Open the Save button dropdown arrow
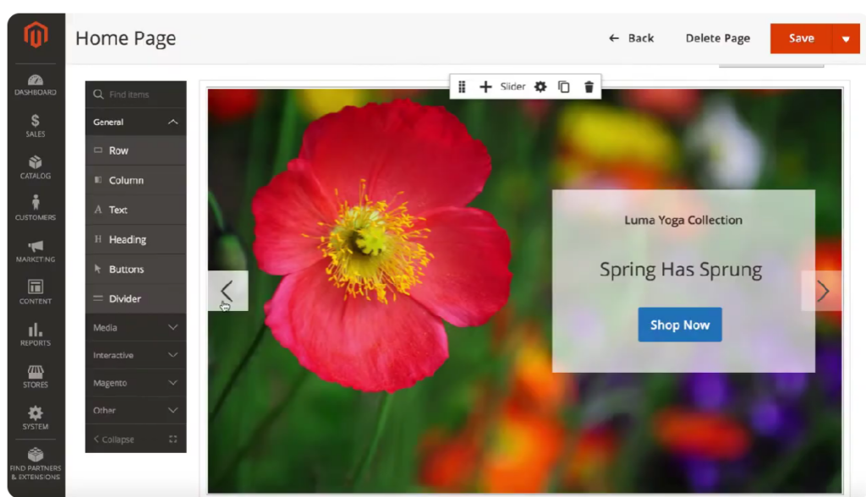866x497 pixels. (846, 38)
